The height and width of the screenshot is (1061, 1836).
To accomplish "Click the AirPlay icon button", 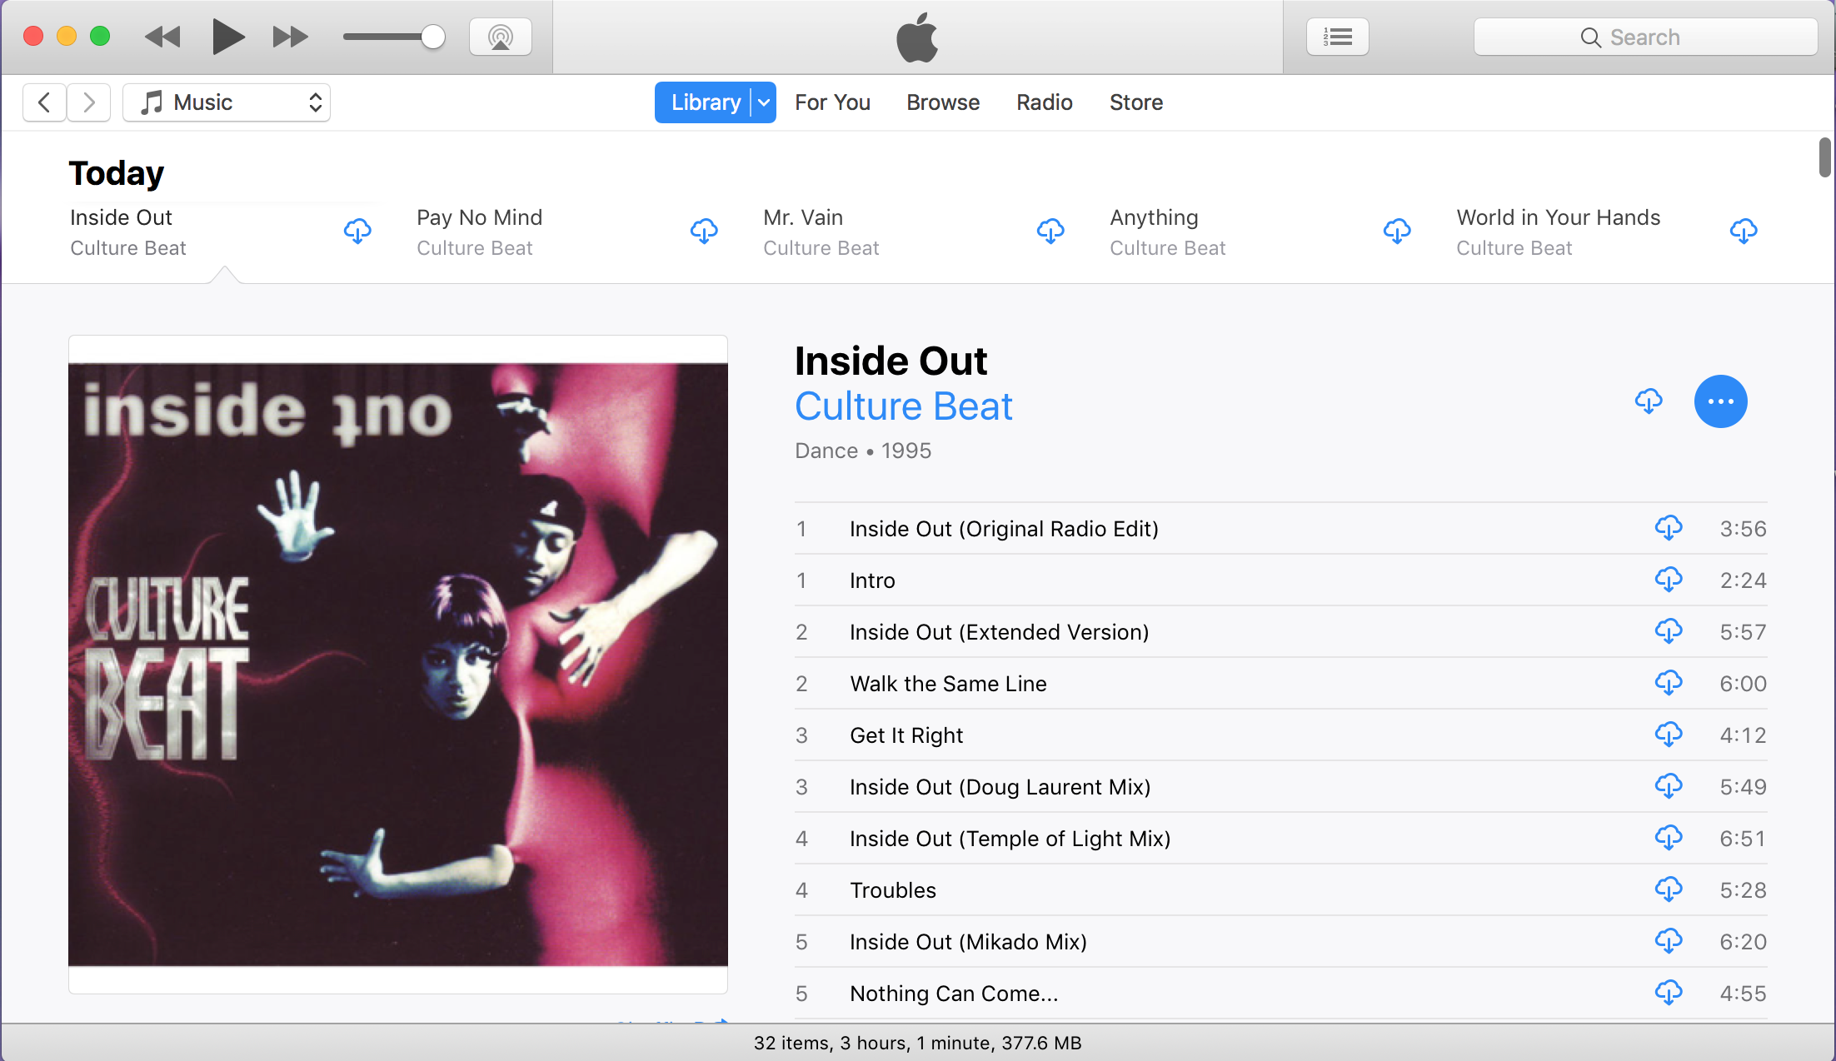I will 501,37.
